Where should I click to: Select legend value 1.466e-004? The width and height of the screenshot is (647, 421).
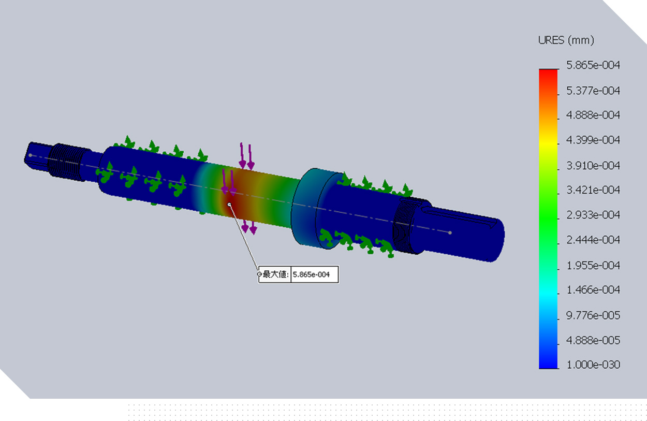593,290
